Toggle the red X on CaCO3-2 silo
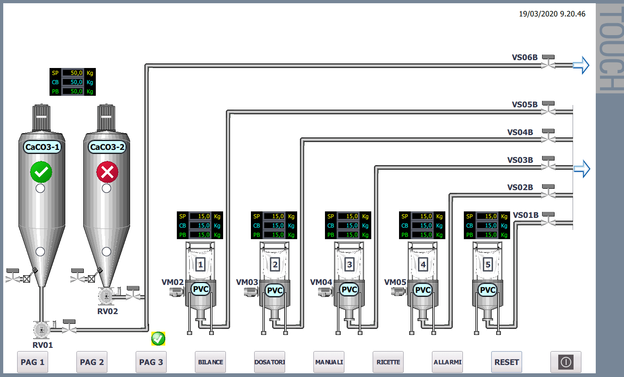624x377 pixels. coord(107,173)
